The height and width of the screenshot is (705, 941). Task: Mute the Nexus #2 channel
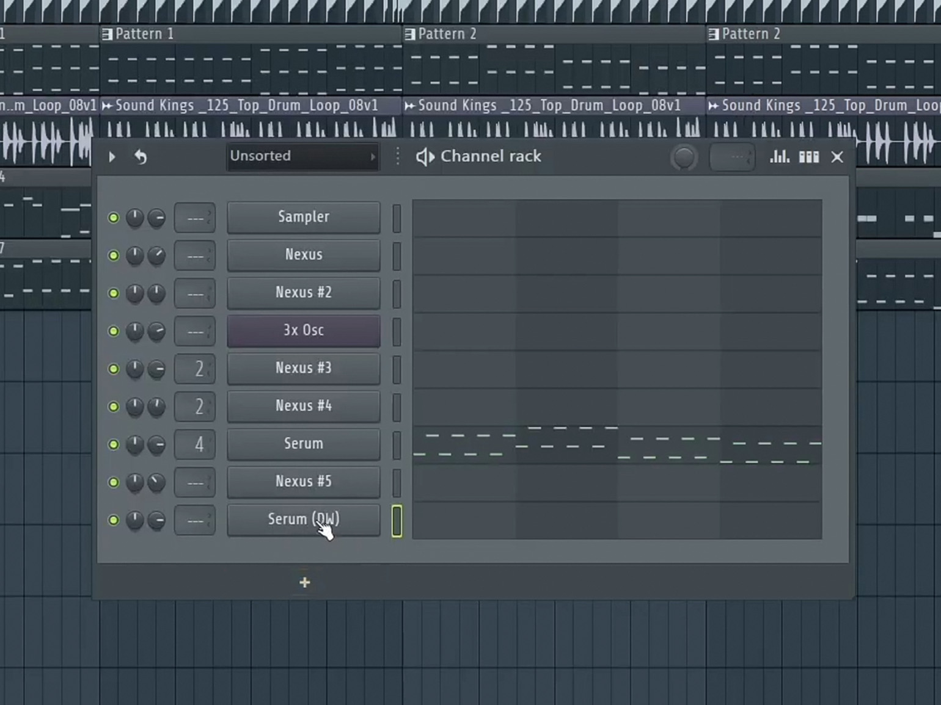(113, 294)
